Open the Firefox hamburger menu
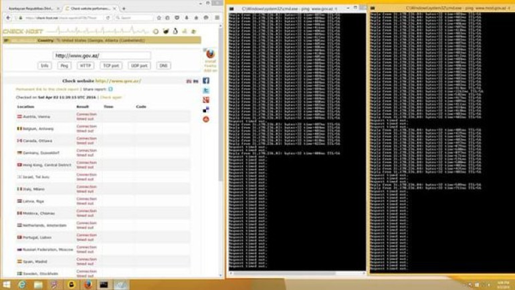The height and width of the screenshot is (290, 515). (217, 18)
